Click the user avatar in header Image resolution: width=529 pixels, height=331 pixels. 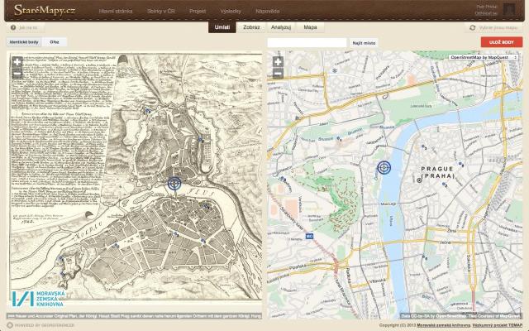508,9
